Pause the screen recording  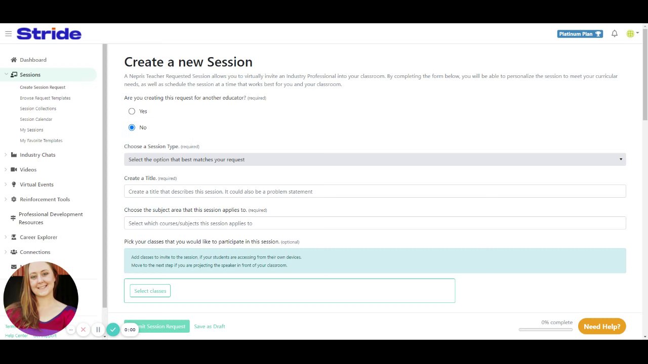tap(98, 330)
